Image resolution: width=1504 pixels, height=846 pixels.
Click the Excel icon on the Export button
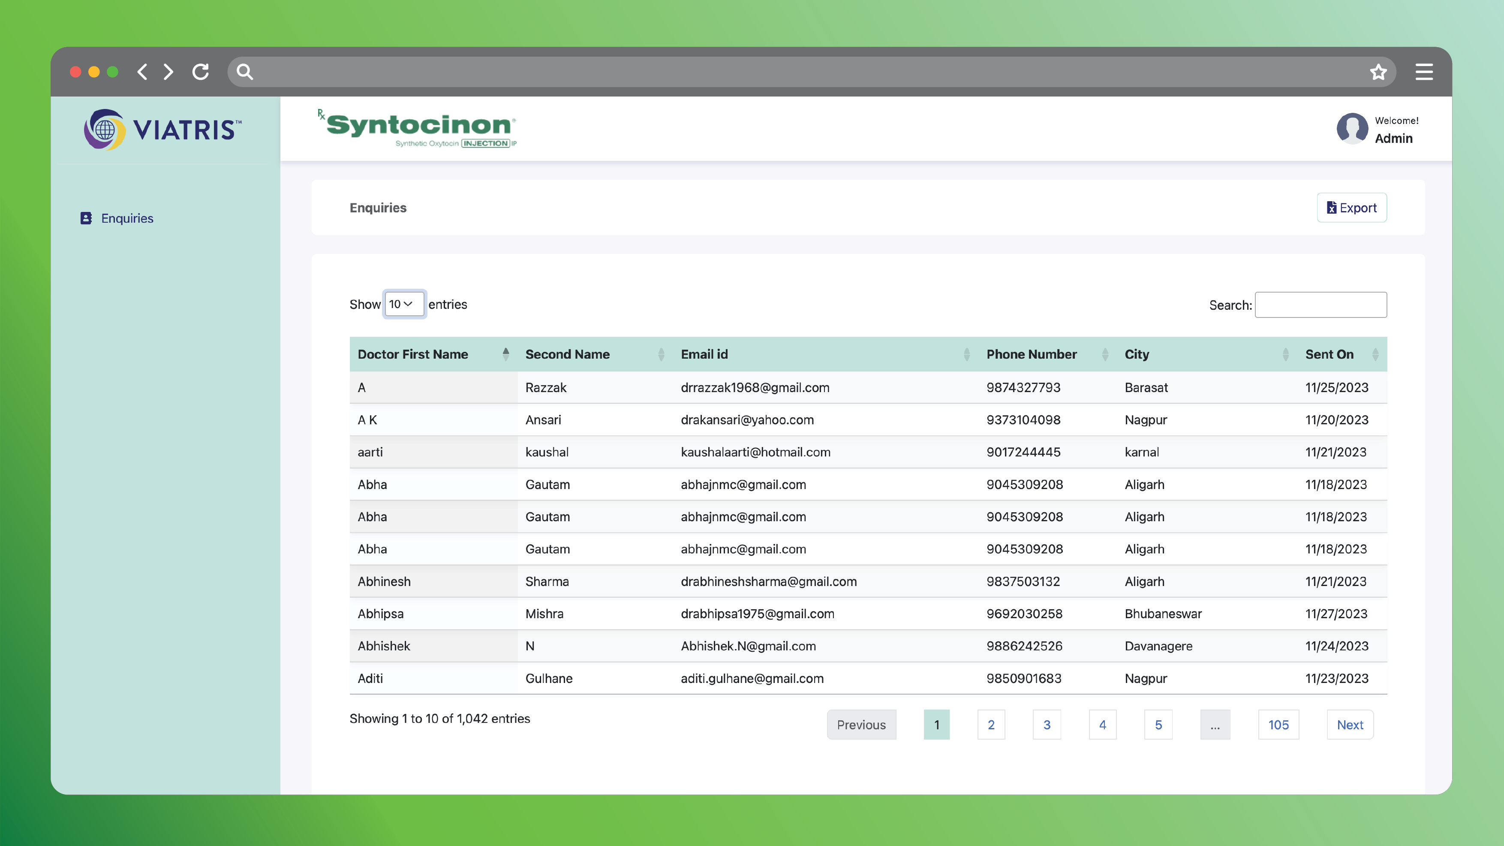click(1333, 207)
